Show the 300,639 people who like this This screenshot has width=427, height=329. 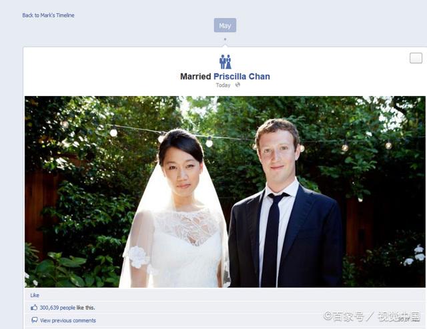[57, 308]
